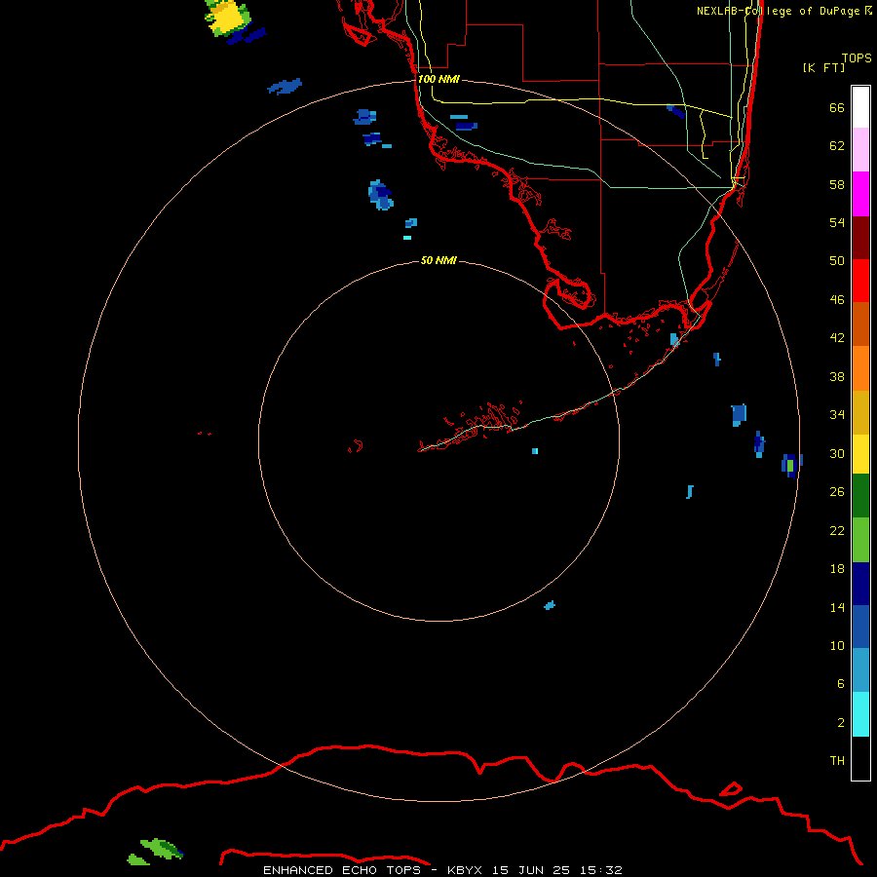Choose the cyan legend swatch
The height and width of the screenshot is (877, 877).
click(860, 714)
